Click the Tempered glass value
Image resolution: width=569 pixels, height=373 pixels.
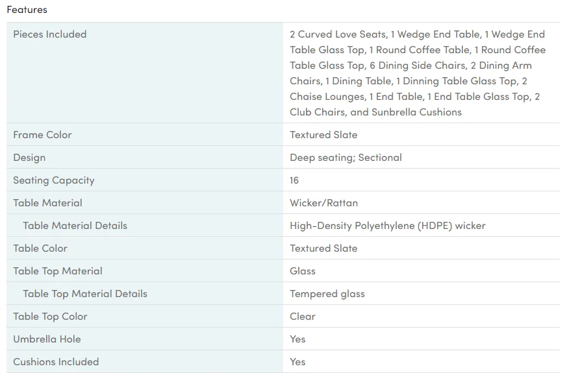[327, 294]
